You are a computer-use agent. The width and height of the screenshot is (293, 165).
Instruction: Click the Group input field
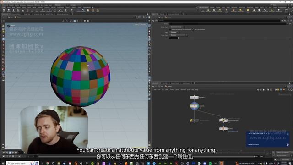228,24
